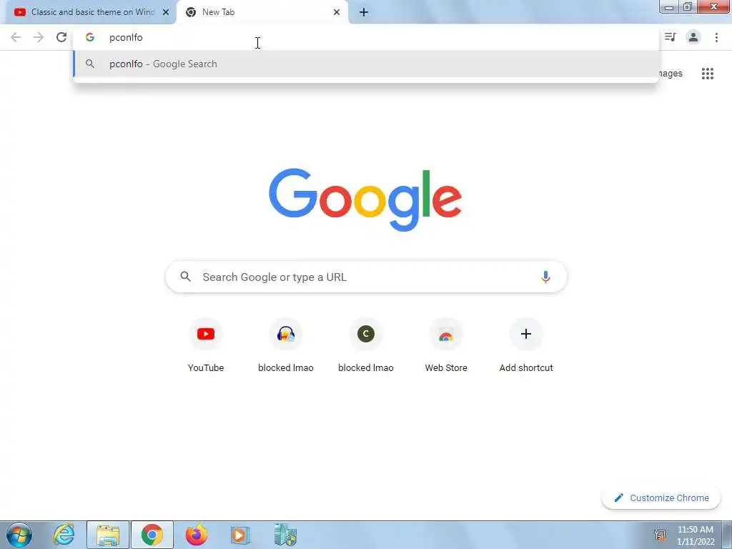Viewport: 732px width, 549px height.
Task: Open the Chrome three-dot menu
Action: pos(716,37)
